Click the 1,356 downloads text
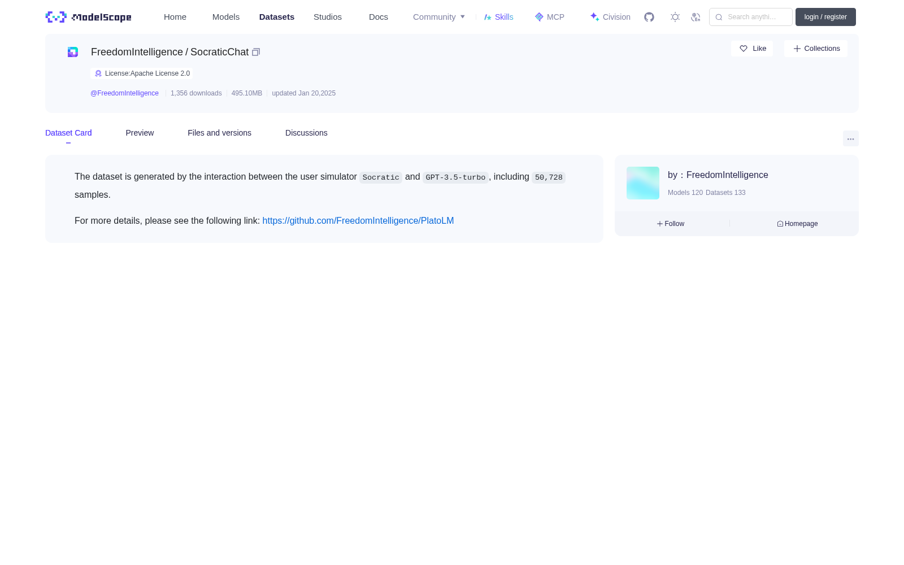Screen dimensions: 904x565 196,93
